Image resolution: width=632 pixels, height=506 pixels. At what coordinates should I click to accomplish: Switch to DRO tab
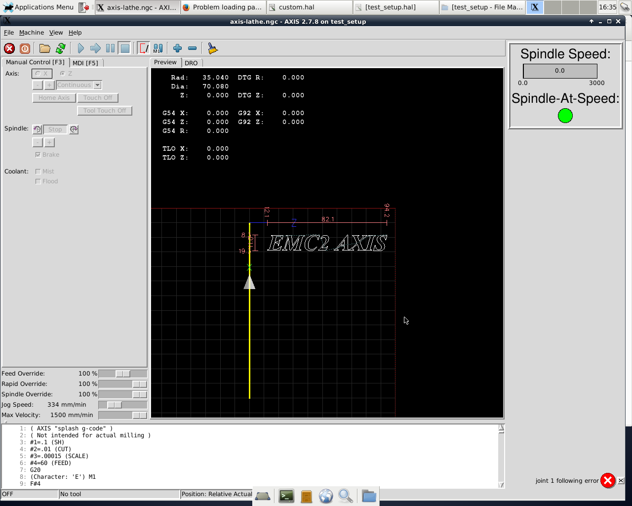tap(191, 63)
